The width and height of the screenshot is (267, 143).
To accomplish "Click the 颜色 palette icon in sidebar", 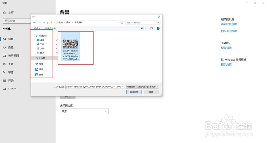I will (x=4, y=47).
